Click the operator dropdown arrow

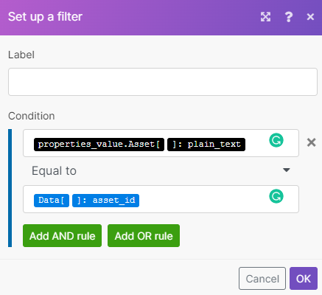point(287,170)
